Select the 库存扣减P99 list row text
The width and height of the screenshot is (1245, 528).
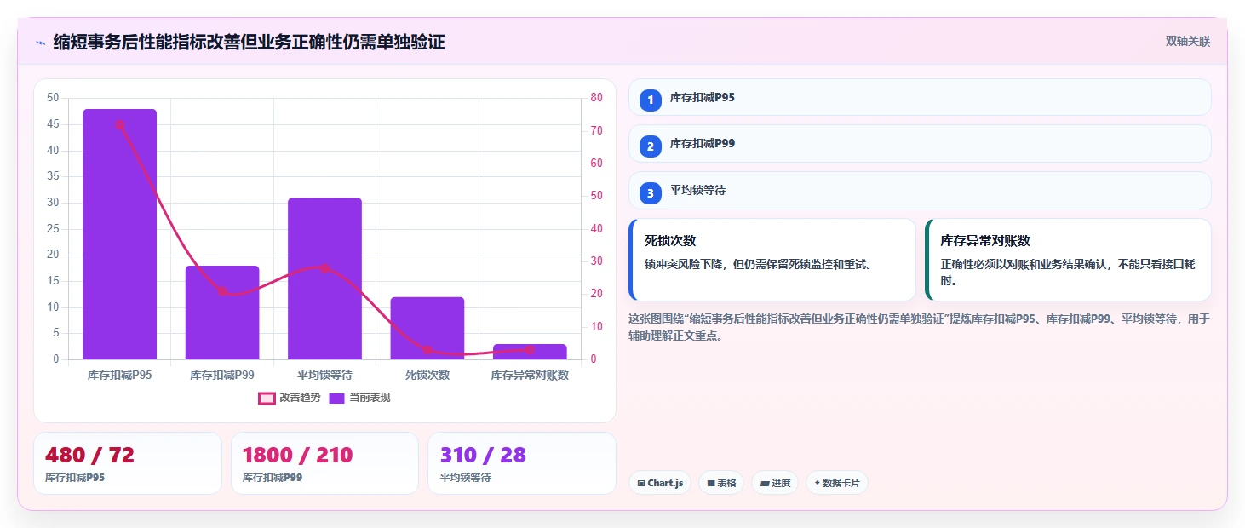pos(703,144)
